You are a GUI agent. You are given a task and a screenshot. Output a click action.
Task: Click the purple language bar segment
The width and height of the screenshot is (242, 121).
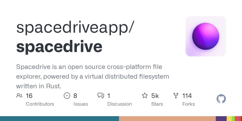click(x=221, y=119)
